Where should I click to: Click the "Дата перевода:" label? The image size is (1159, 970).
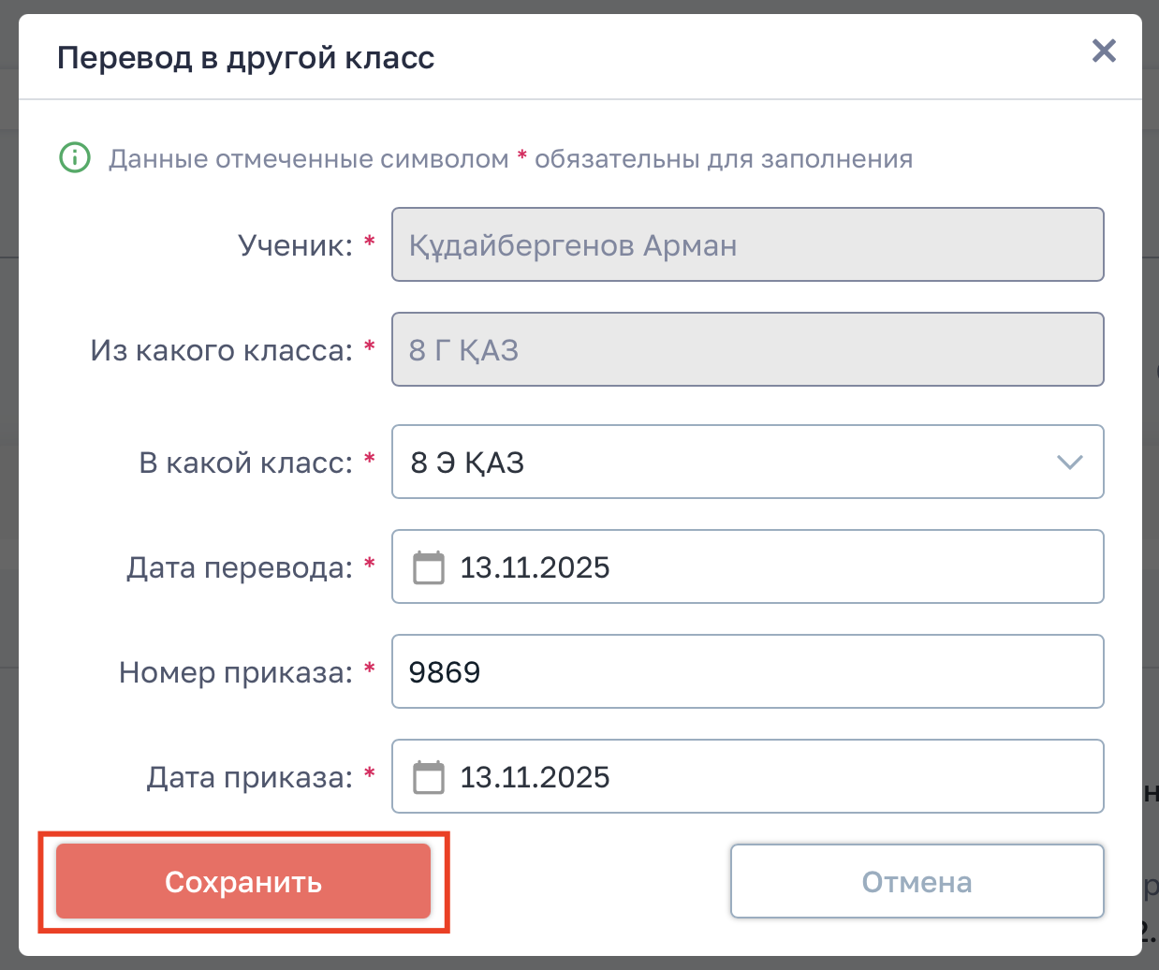[x=240, y=567]
